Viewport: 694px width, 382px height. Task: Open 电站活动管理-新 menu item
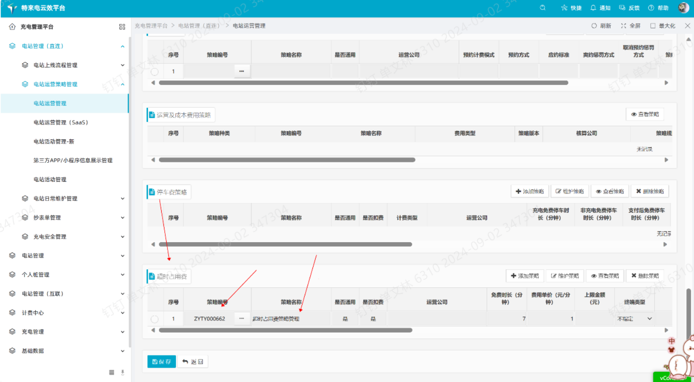54,141
